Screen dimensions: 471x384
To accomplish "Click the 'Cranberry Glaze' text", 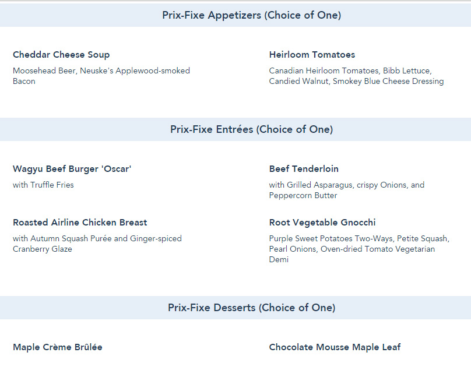I will [x=43, y=249].
